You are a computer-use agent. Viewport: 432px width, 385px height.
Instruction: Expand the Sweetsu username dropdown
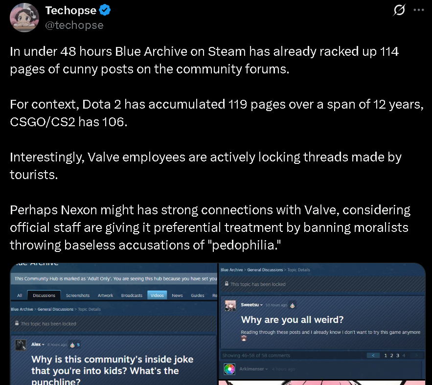(261, 305)
